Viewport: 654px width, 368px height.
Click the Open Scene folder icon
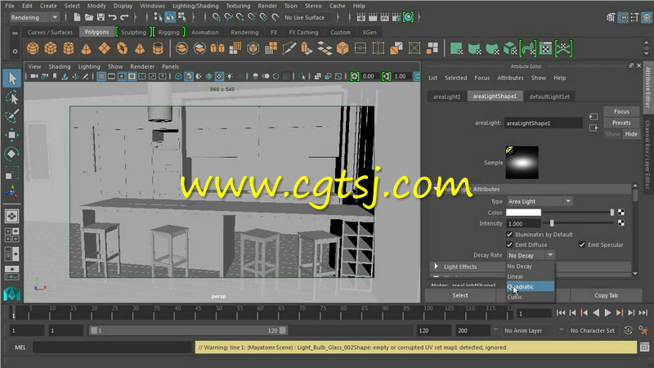(x=89, y=17)
